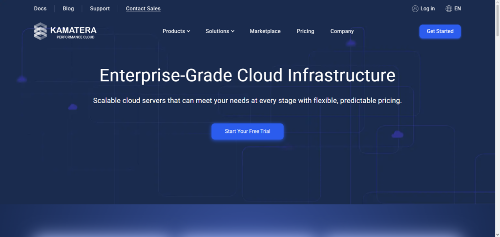Click the cloud icon right of the free trial button
This screenshot has width=500, height=237.
397,134
